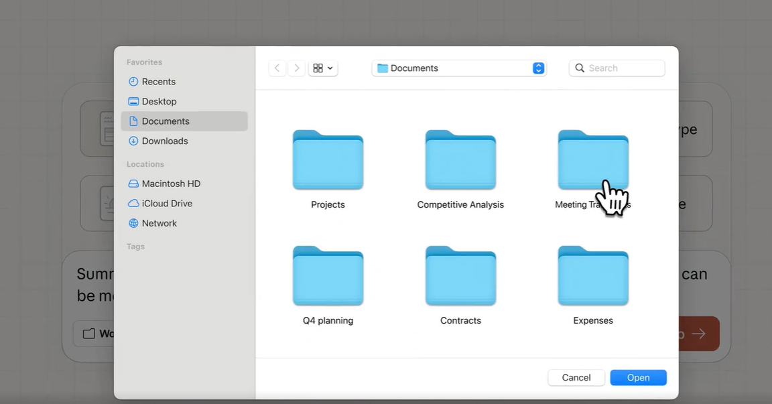Select Documents in the sidebar
The width and height of the screenshot is (772, 404).
[x=165, y=121]
